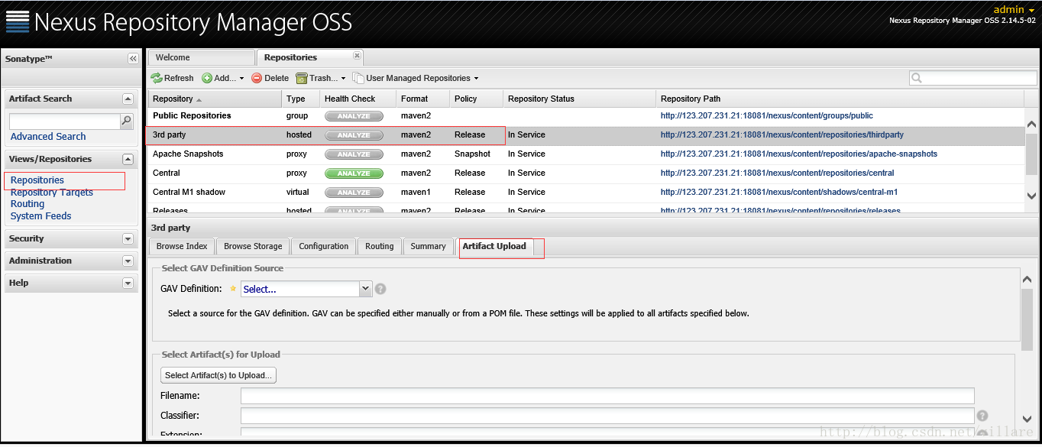Analyze health of Central M1 shadow

(354, 193)
